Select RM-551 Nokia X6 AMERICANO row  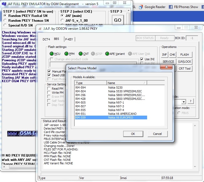coord(111,114)
